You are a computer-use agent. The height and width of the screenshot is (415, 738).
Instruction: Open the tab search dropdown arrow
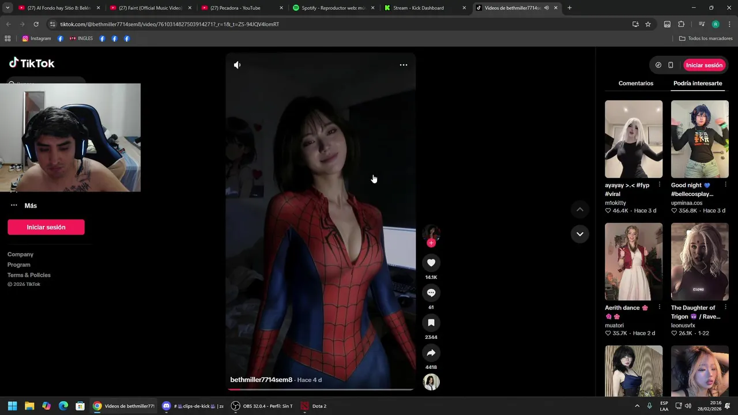[7, 8]
